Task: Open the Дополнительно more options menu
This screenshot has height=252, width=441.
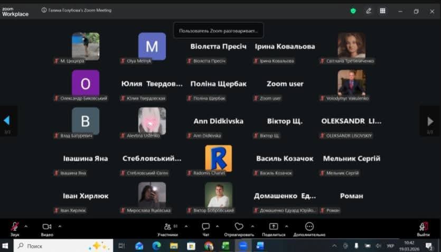Action: [x=309, y=227]
